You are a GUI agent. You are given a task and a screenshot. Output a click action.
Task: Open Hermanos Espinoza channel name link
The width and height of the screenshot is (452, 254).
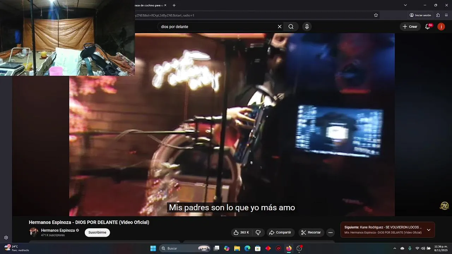point(58,230)
